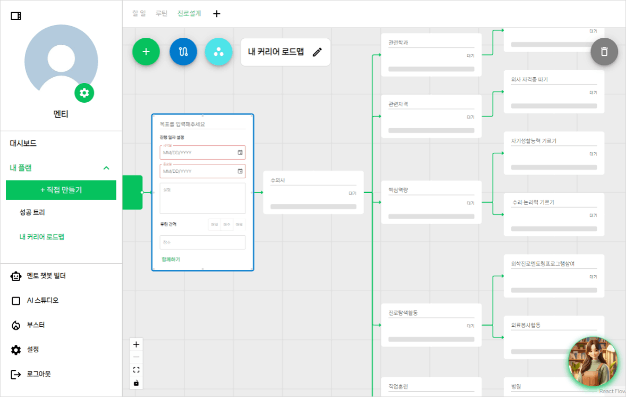
Task: Click the gray trash delete button
Action: [x=604, y=52]
